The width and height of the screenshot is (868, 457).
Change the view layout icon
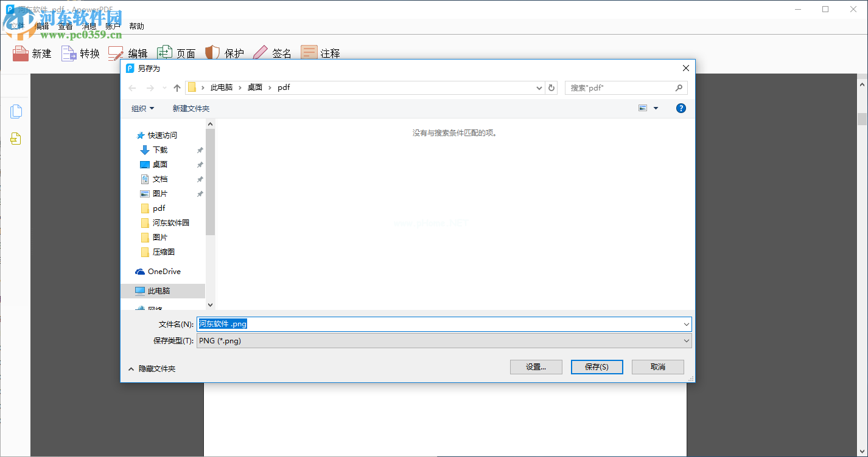643,108
